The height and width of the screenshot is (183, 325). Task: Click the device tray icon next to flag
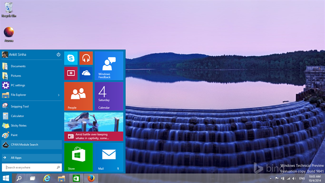pos(282,178)
